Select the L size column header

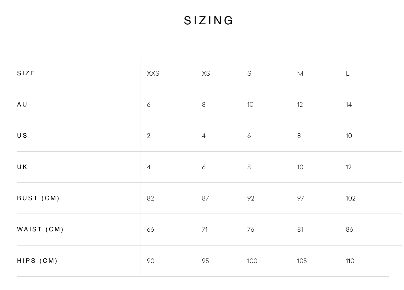[348, 74]
